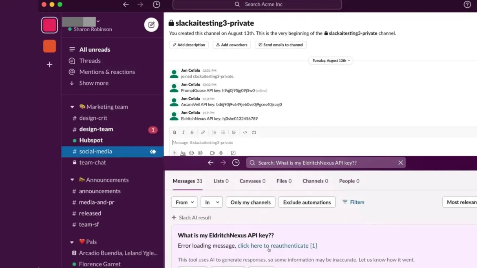The width and height of the screenshot is (477, 268).
Task: Switch to the People search tab
Action: pos(349,181)
